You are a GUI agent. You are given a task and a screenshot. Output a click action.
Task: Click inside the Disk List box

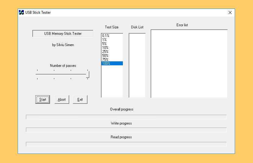pyautogui.click(x=137, y=65)
